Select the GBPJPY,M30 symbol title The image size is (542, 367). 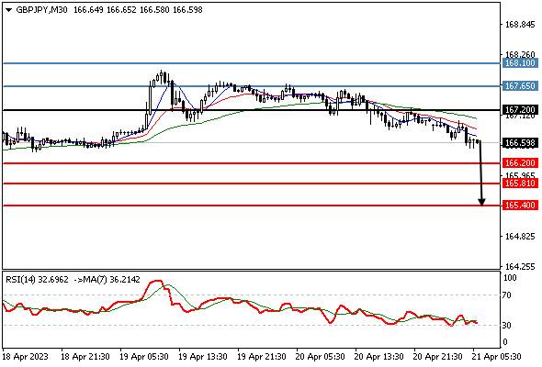42,10
